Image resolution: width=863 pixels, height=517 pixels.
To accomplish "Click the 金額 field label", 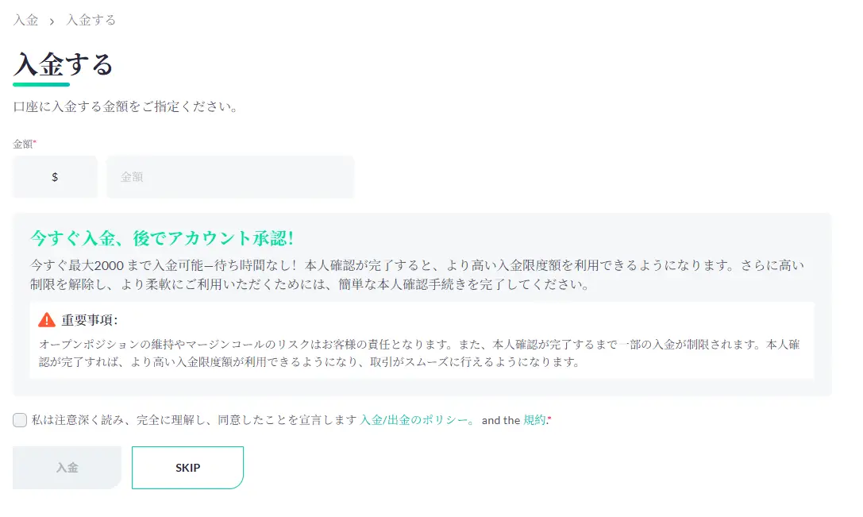I will (24, 145).
